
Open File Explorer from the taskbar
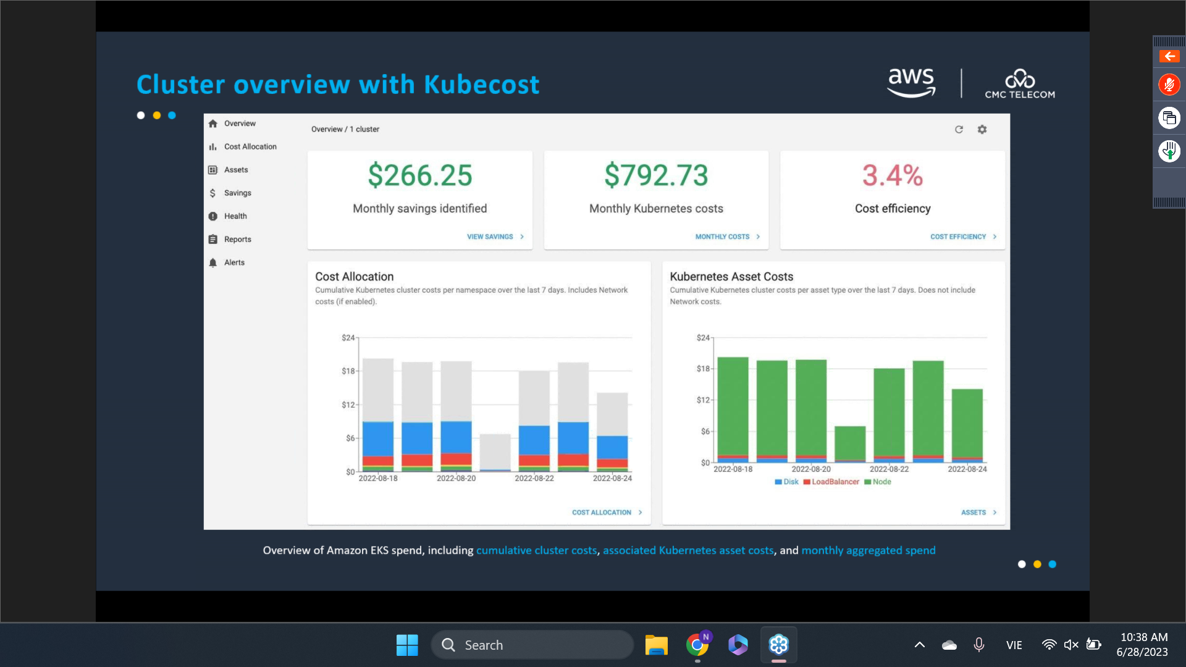coord(656,645)
